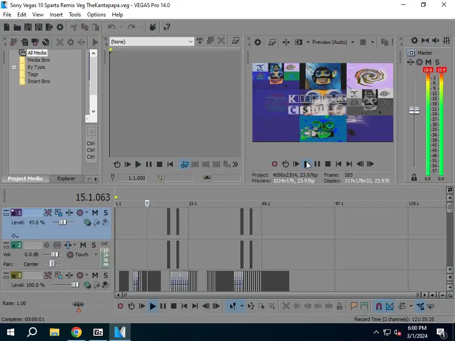Open the Insert menu
455x341 pixels.
pos(56,15)
